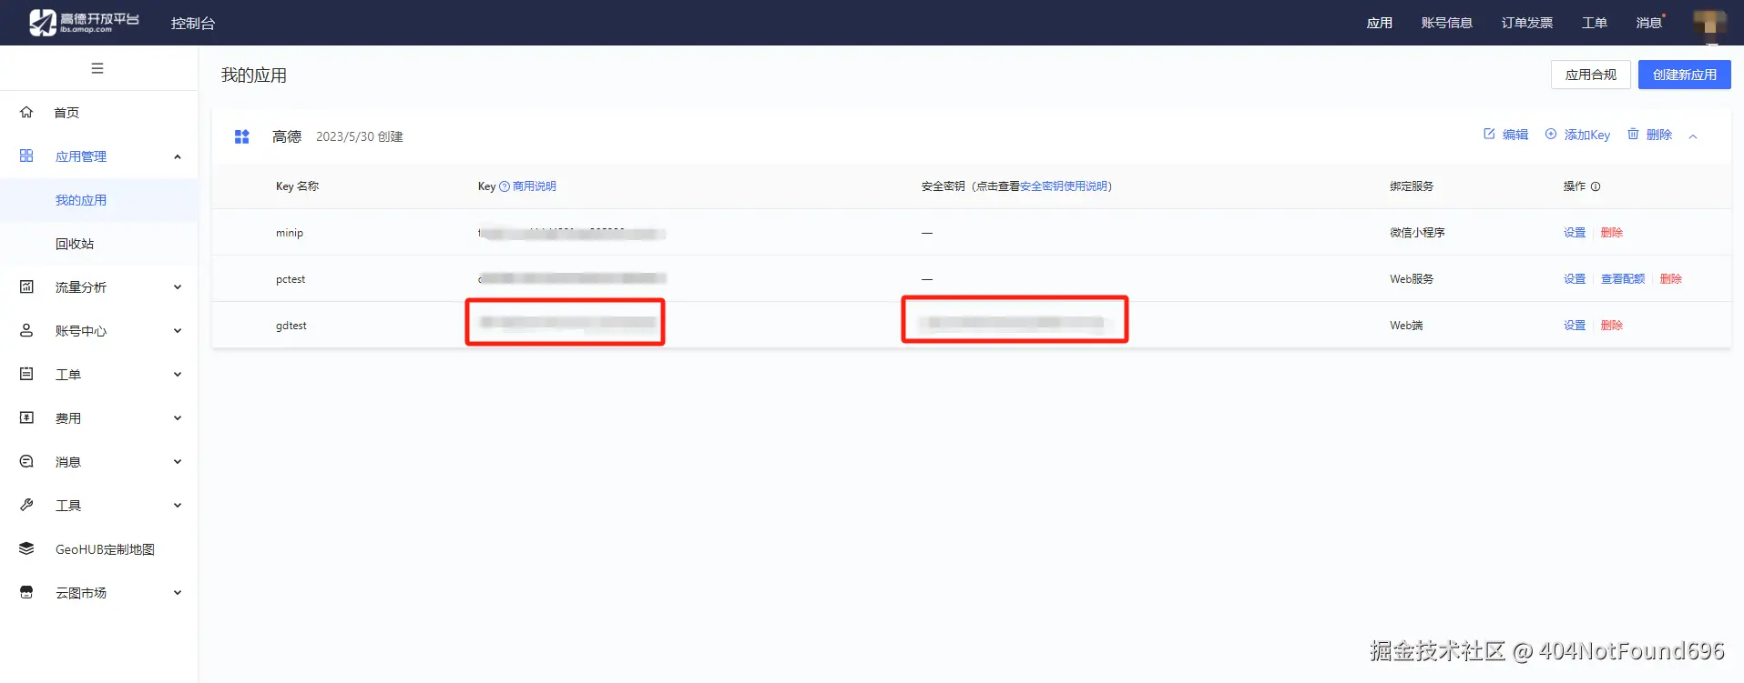
Task: Open 工单 in the top navigation
Action: [1595, 23]
